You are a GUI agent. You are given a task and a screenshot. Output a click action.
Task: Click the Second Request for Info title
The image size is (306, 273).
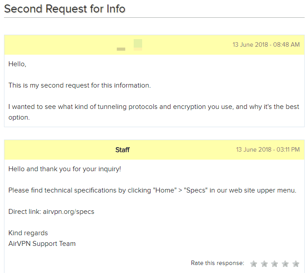tap(64, 9)
